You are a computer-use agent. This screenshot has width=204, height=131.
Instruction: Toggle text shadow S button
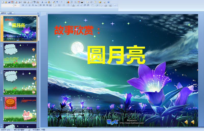(x=33, y=5)
